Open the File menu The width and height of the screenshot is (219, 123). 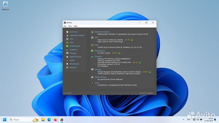point(65,26)
